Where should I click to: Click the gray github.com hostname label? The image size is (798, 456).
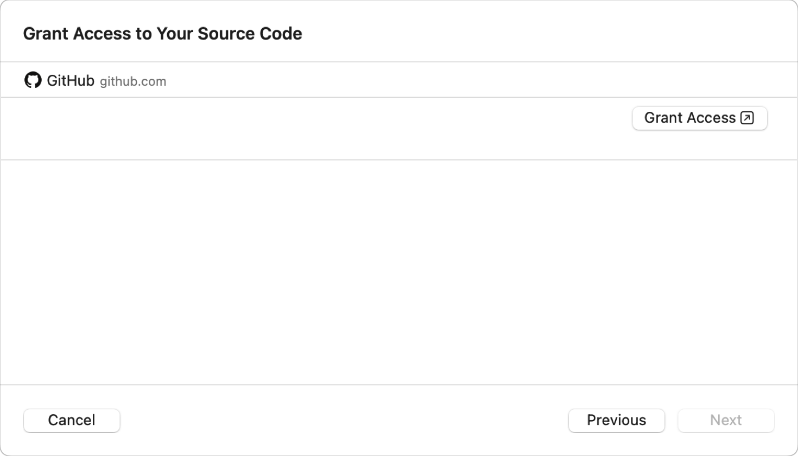coord(133,81)
